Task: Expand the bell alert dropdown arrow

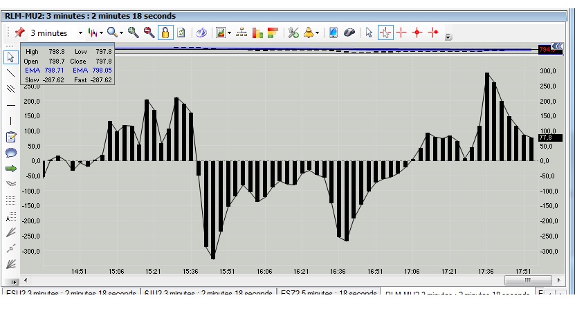Action: coord(317,33)
